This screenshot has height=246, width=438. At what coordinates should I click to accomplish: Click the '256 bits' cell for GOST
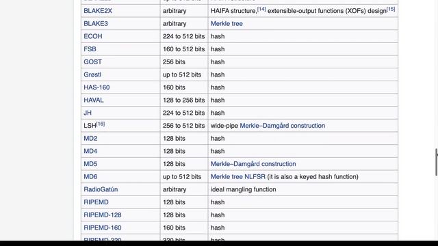point(184,62)
